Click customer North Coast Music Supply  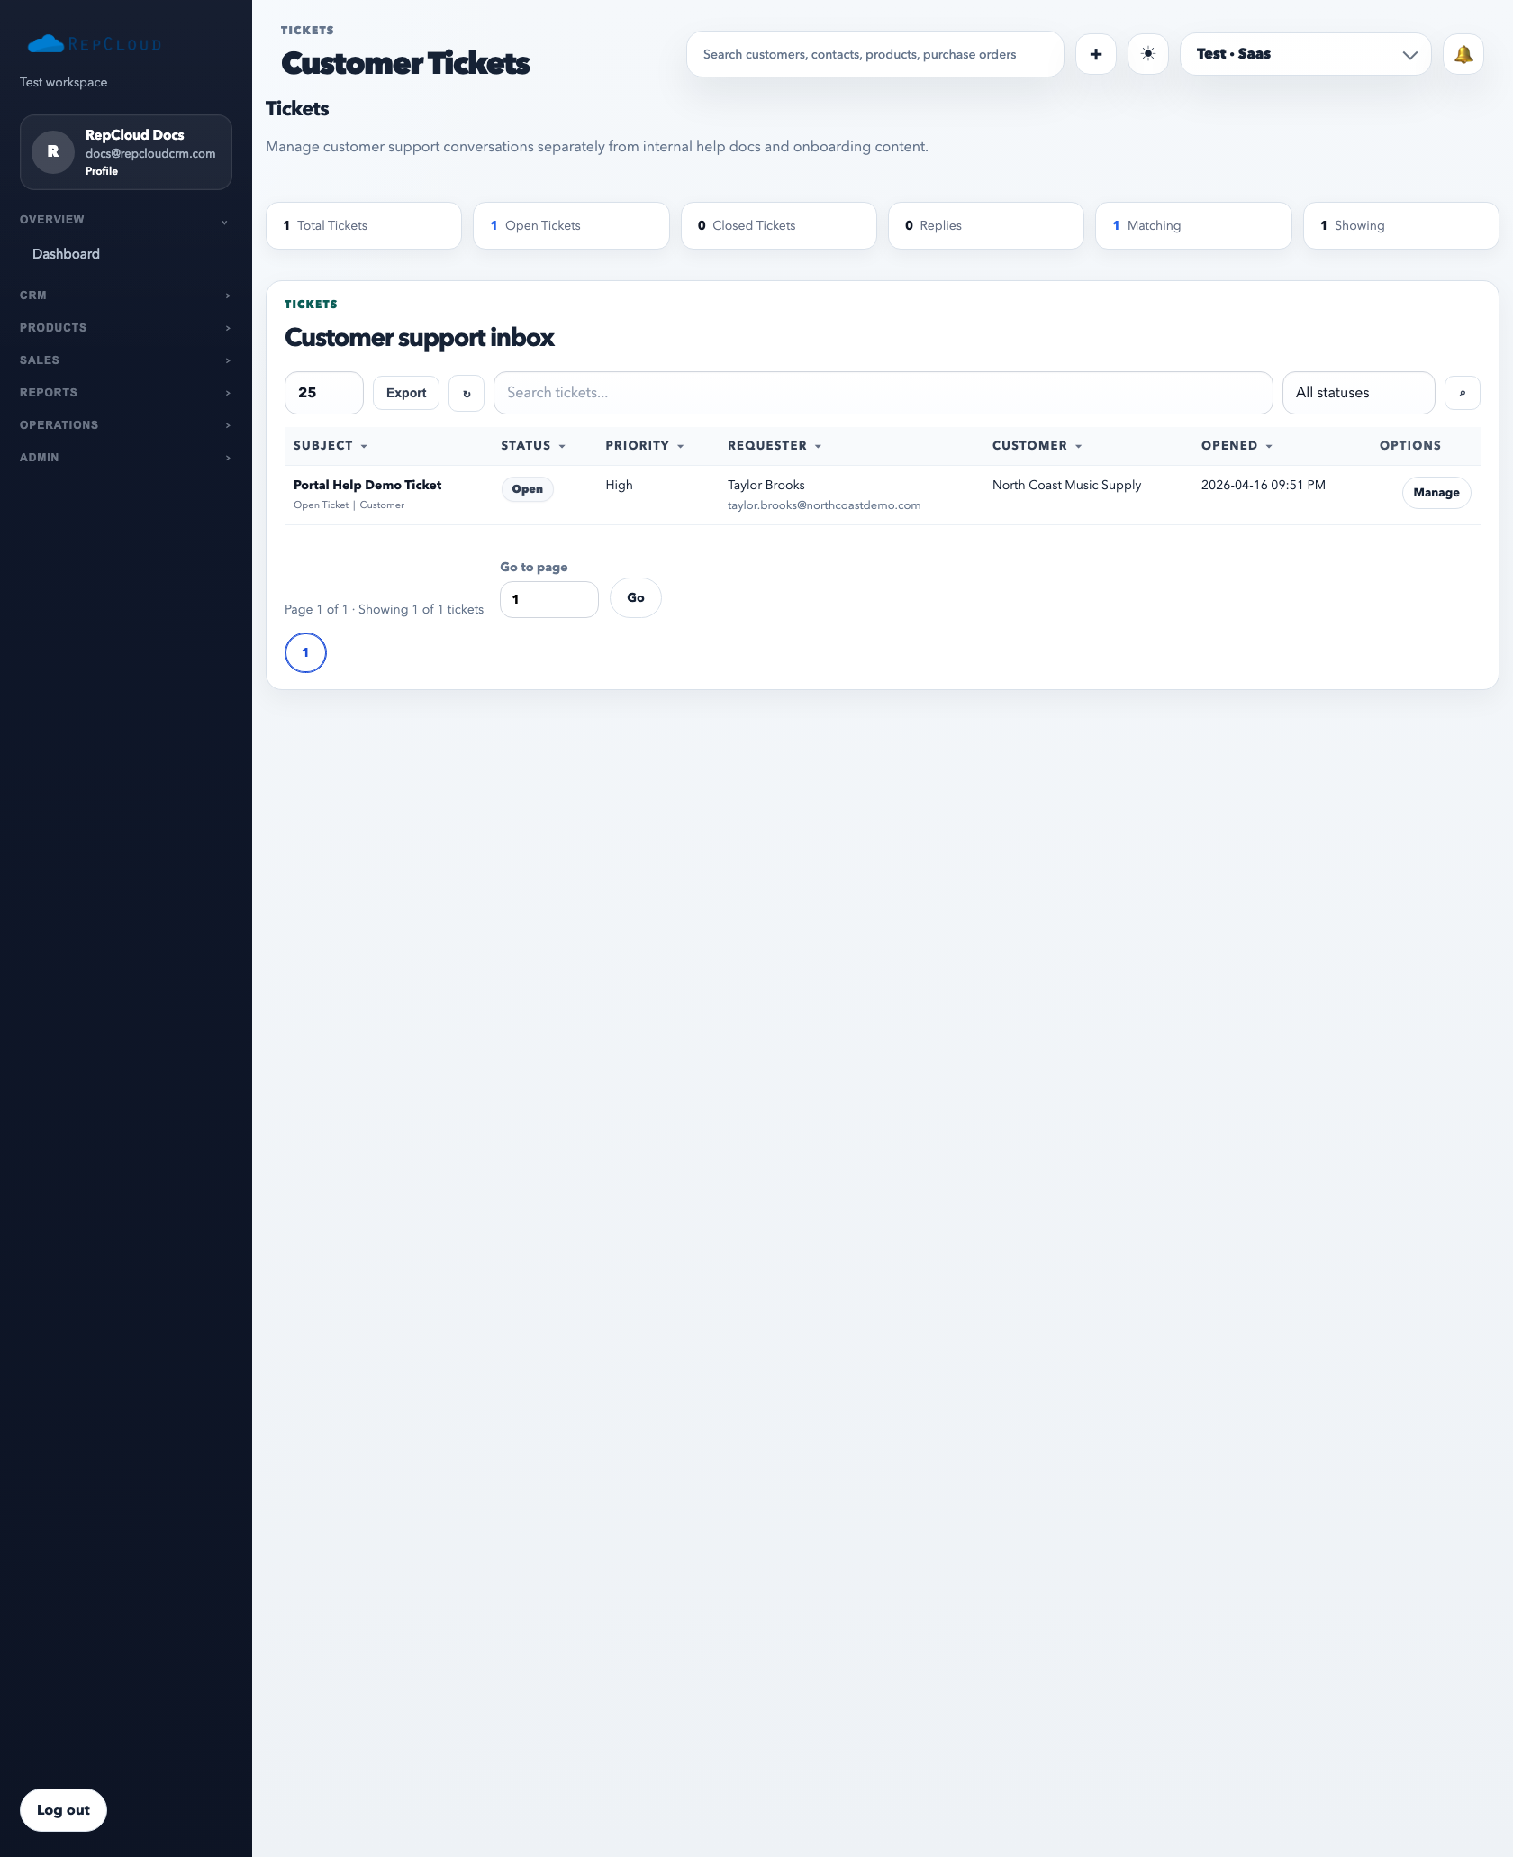tap(1066, 485)
